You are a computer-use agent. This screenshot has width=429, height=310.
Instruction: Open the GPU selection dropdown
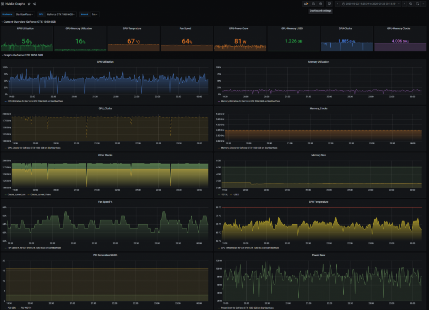coord(60,14)
